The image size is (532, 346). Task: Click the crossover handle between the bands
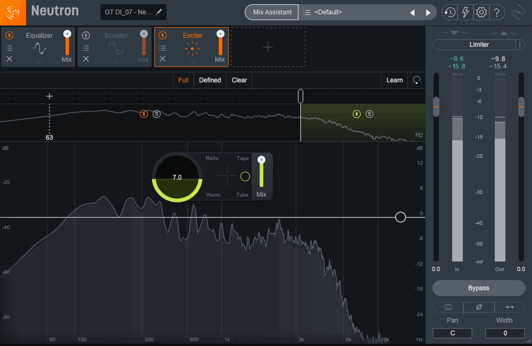click(301, 96)
